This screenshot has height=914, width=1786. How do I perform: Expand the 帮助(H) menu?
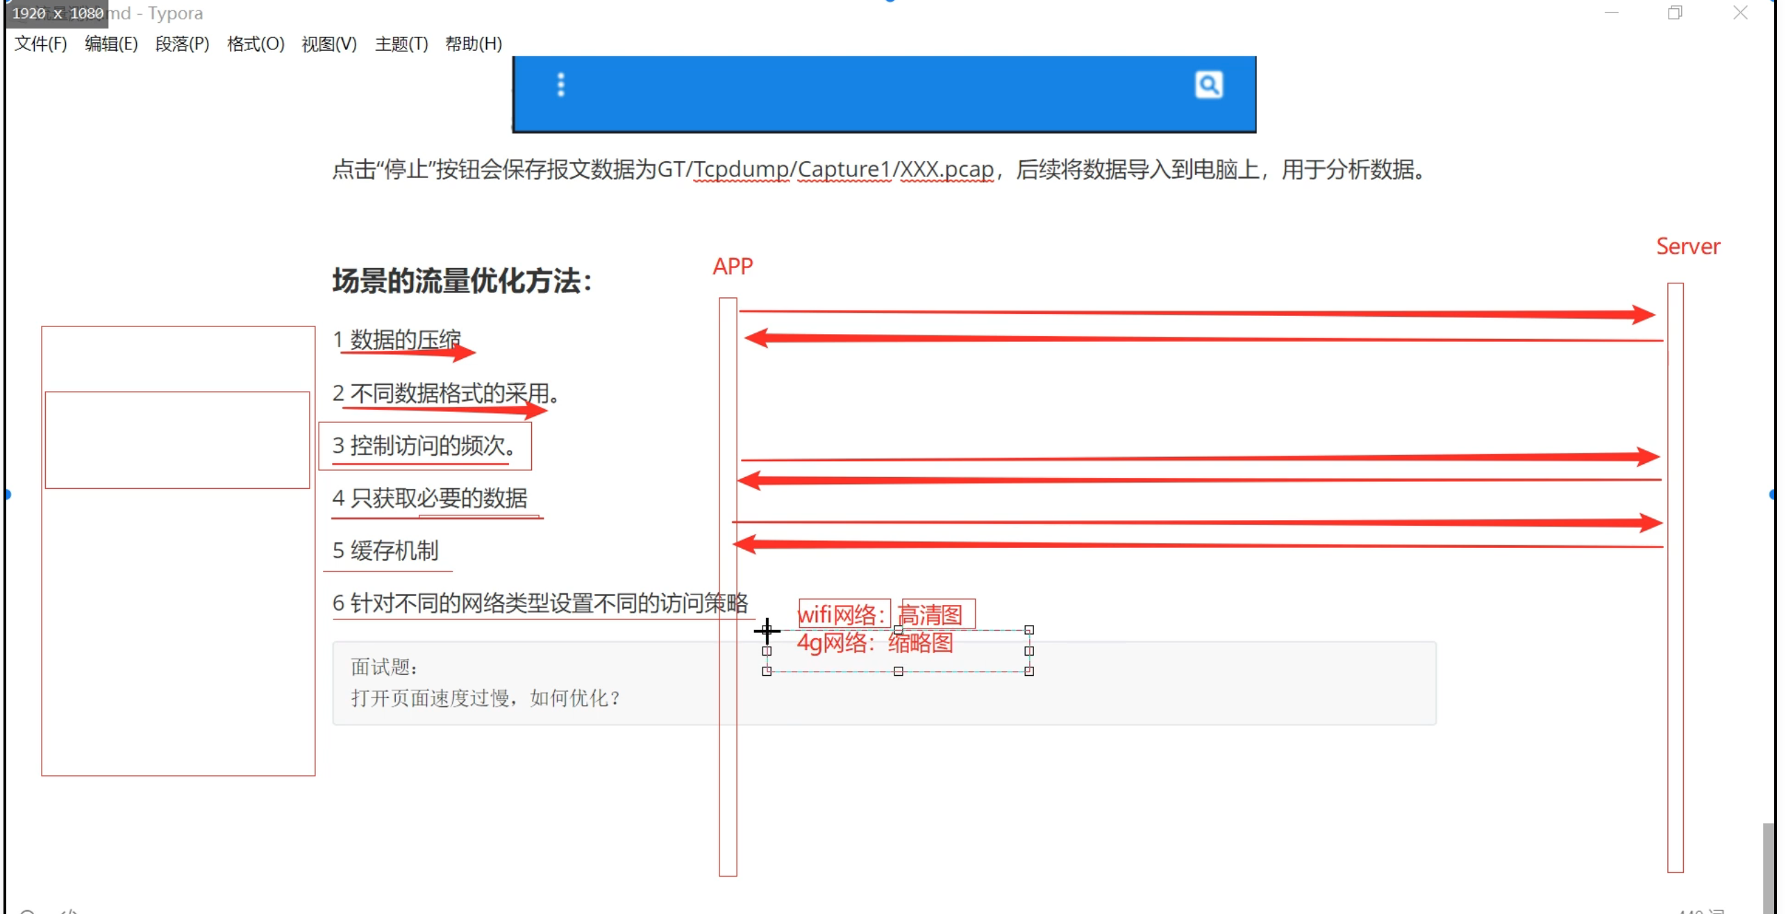pyautogui.click(x=473, y=44)
